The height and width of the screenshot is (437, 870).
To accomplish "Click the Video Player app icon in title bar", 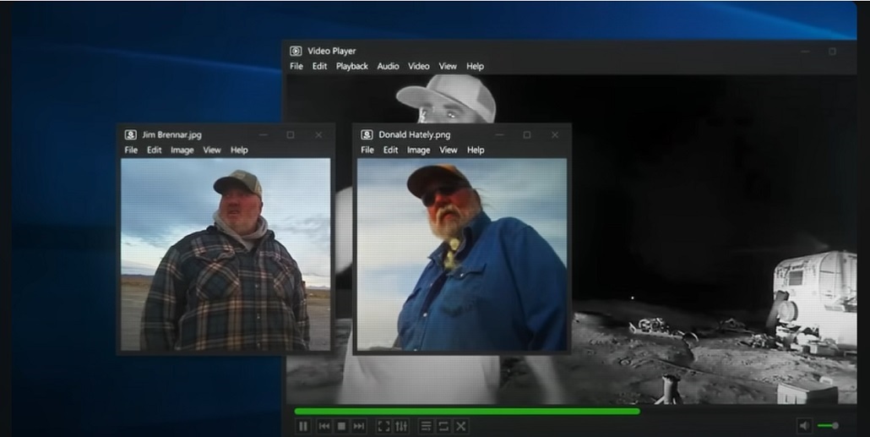I will pyautogui.click(x=296, y=51).
